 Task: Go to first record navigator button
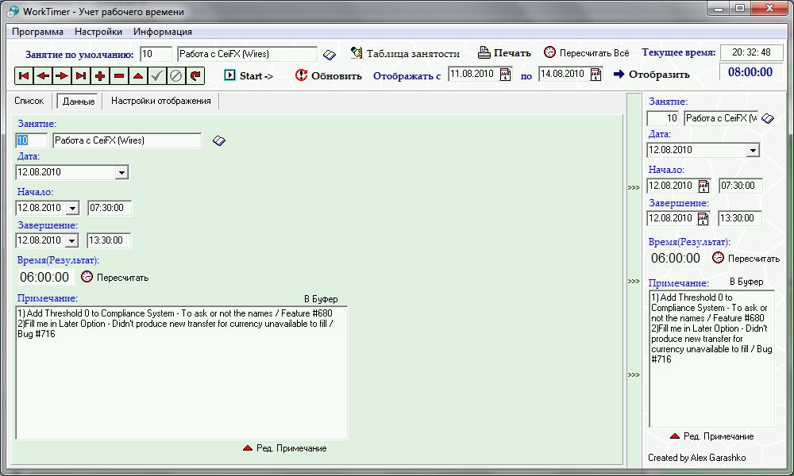point(23,76)
